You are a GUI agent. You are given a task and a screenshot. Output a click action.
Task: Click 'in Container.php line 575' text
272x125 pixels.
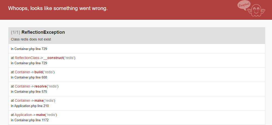click(29, 91)
